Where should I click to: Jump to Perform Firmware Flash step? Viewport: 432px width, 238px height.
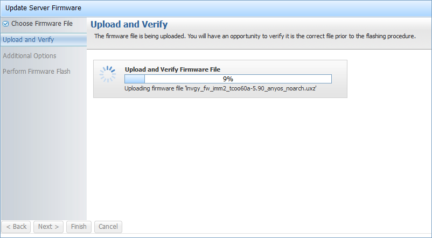[x=37, y=71]
